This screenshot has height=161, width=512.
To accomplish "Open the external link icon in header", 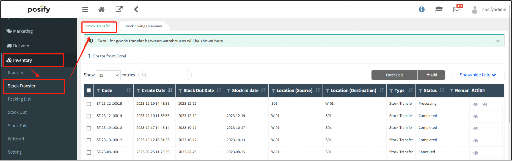I will [x=119, y=9].
